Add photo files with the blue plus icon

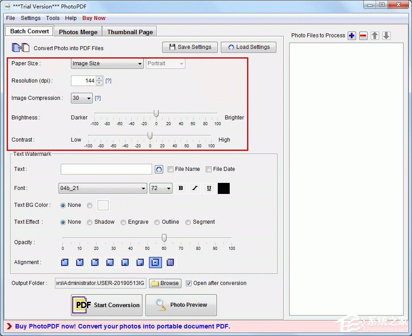pos(352,36)
